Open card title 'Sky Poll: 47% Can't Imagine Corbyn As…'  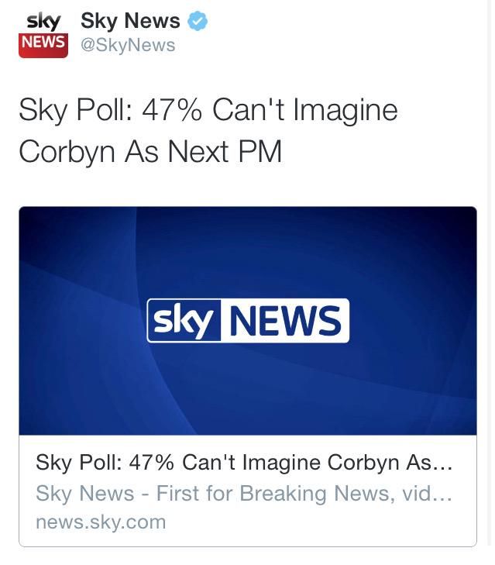pyautogui.click(x=244, y=463)
